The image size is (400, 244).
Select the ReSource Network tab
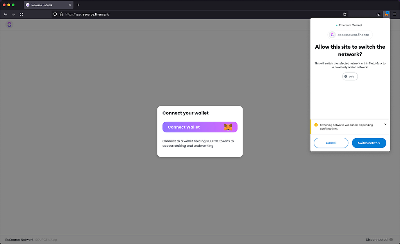49,5
